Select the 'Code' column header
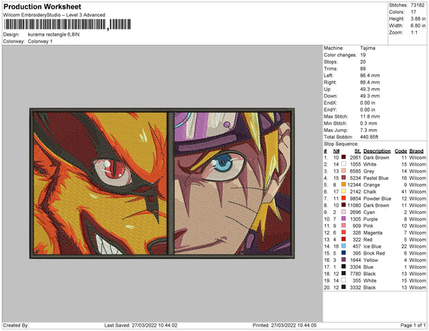This screenshot has width=429, height=331. 401,151
